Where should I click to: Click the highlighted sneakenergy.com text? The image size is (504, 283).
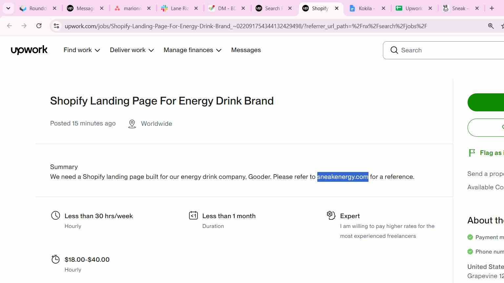coord(343,177)
